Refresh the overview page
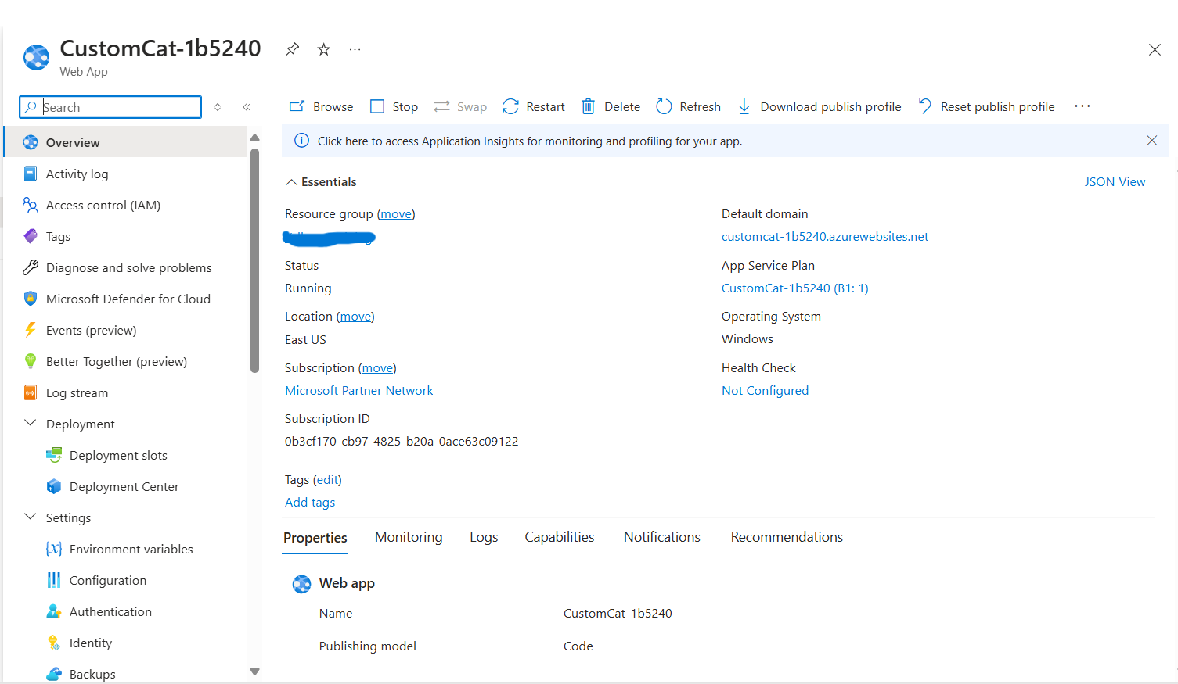Screen dimensions: 1178x684 [x=689, y=106]
